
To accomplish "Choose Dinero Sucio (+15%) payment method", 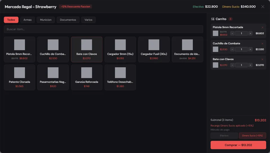I will (253, 136).
